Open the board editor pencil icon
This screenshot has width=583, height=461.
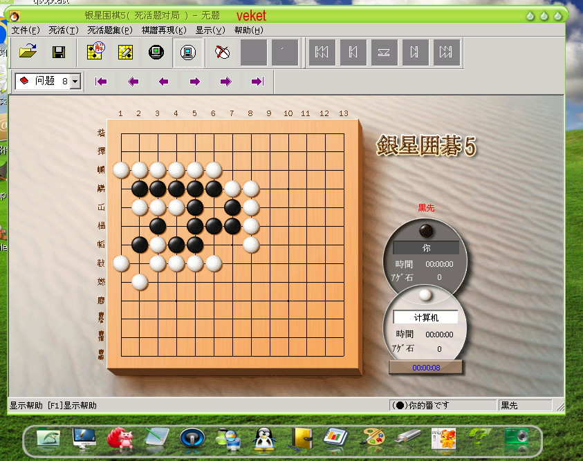(x=126, y=52)
